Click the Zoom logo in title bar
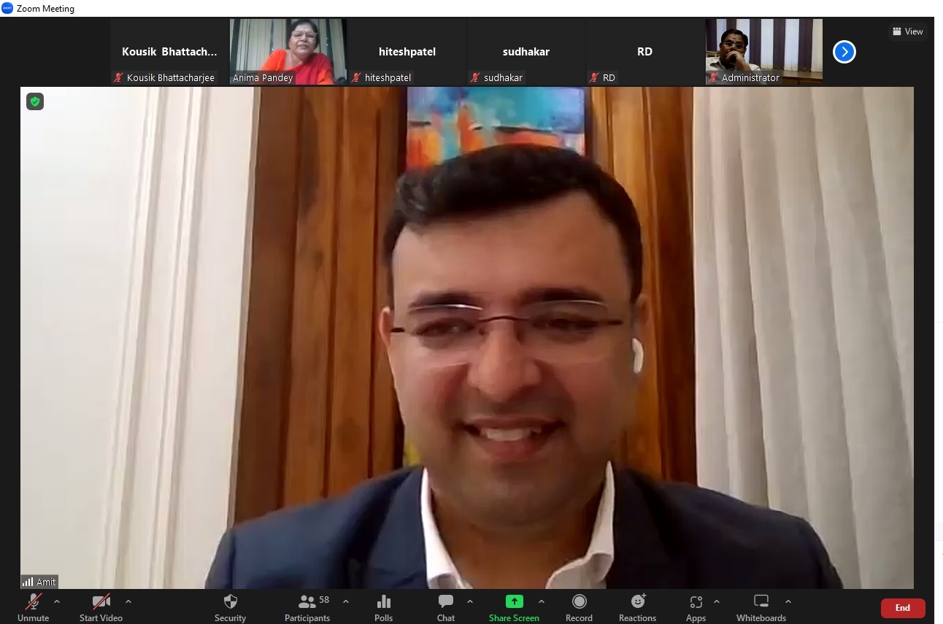Viewport: 943px width, 624px height. pyautogui.click(x=7, y=8)
